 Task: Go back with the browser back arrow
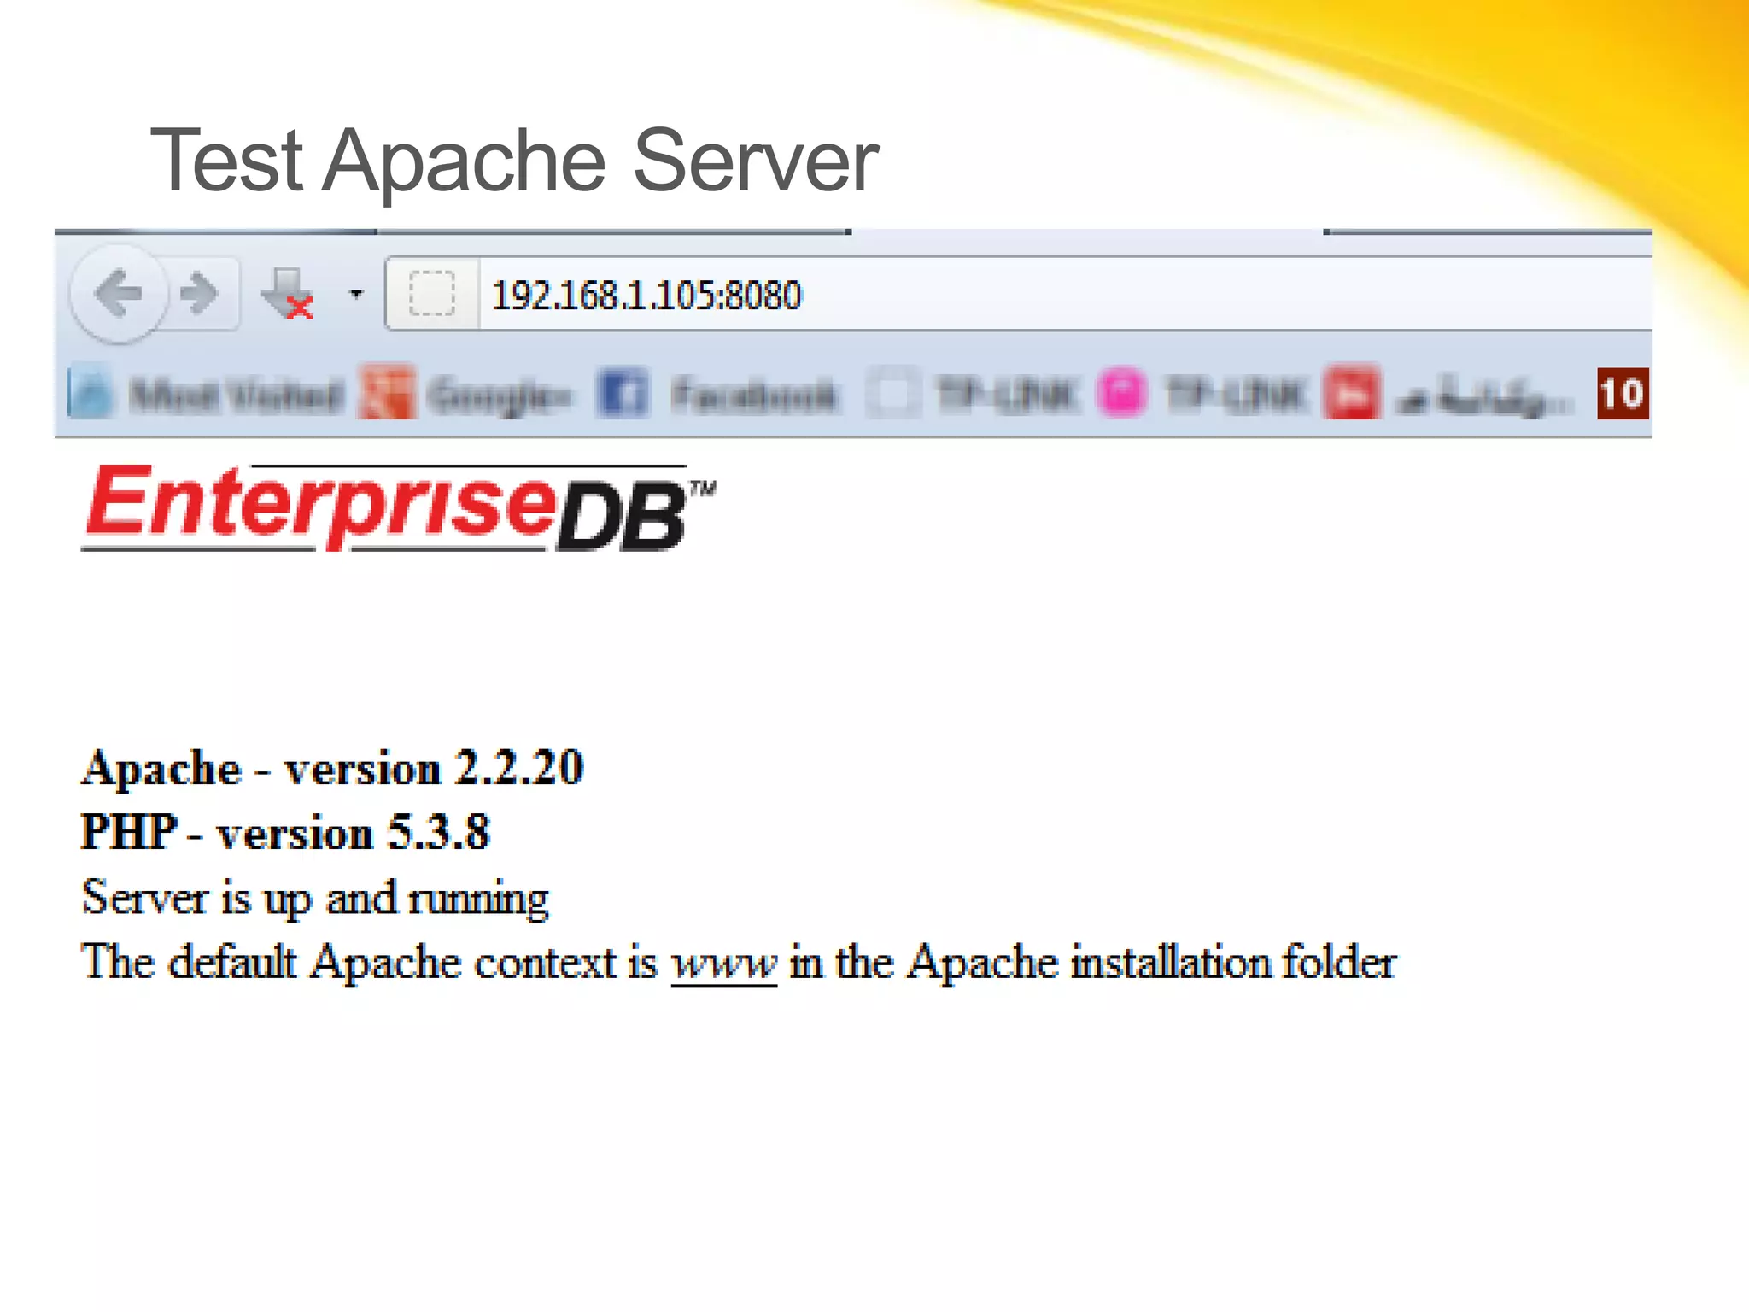click(118, 294)
